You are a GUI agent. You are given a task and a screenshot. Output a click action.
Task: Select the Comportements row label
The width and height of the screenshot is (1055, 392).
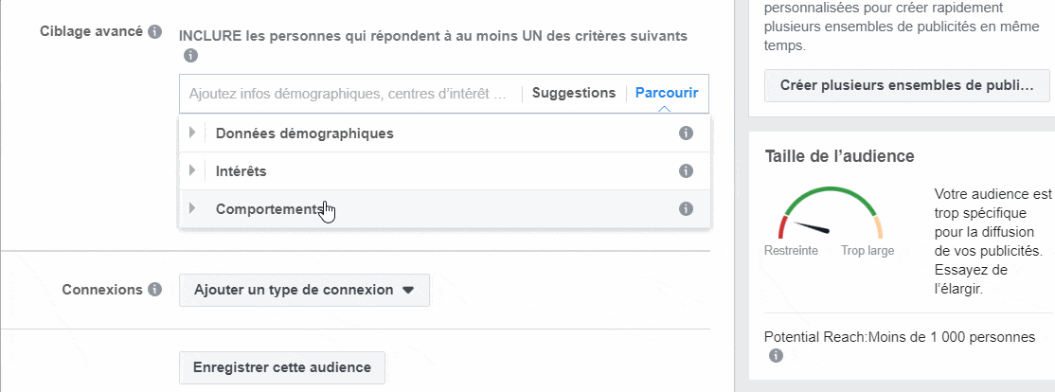pos(271,209)
